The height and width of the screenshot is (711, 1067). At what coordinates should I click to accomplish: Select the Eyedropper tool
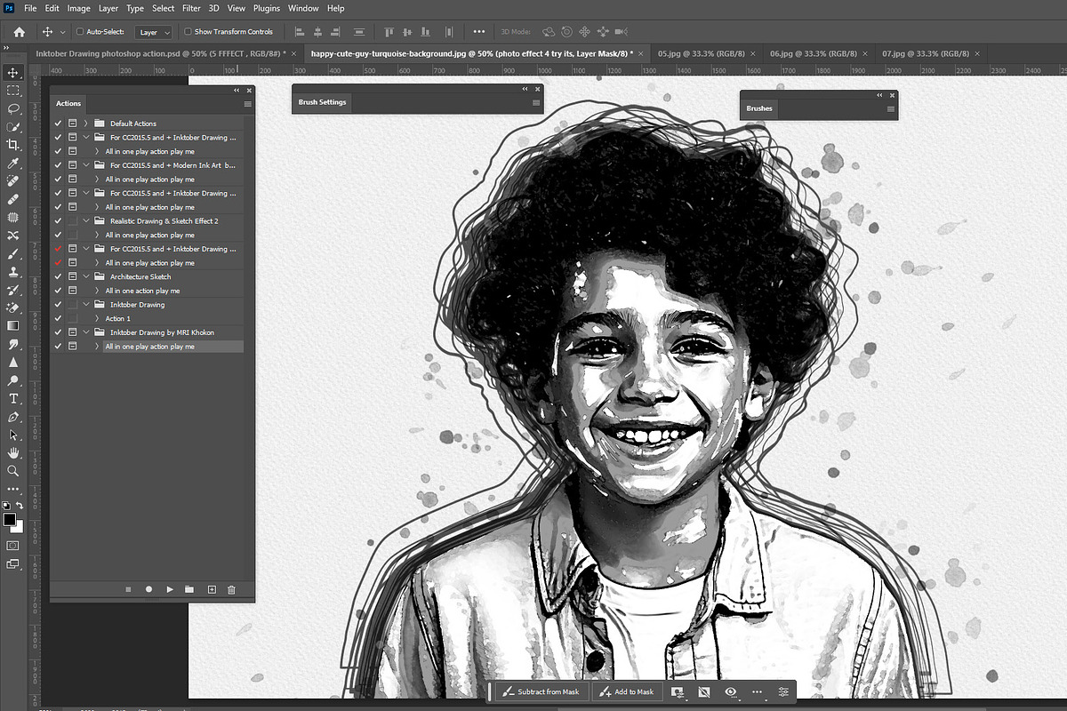pyautogui.click(x=13, y=164)
